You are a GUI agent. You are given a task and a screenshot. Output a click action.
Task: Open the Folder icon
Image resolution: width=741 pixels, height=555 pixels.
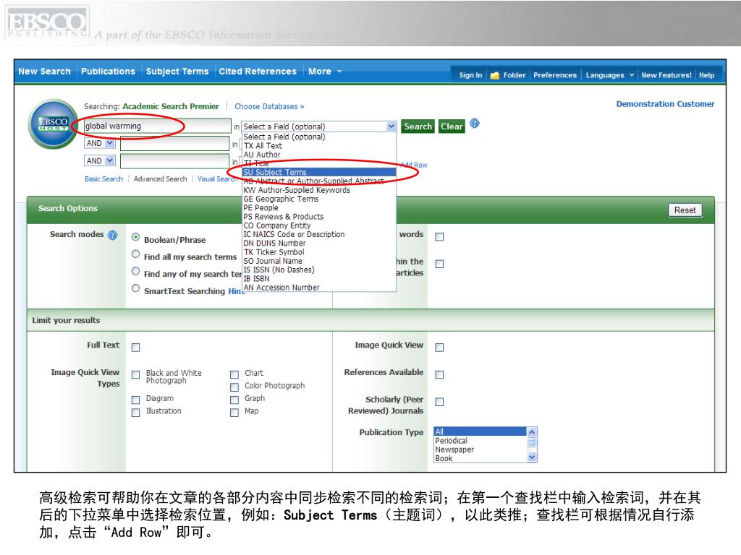494,75
